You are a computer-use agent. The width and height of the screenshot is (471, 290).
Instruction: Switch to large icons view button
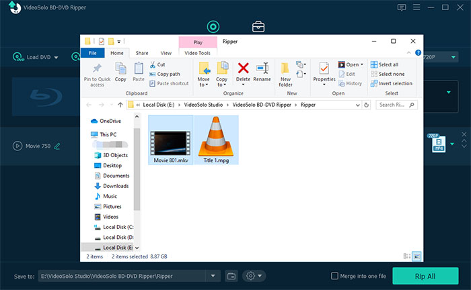click(416, 256)
